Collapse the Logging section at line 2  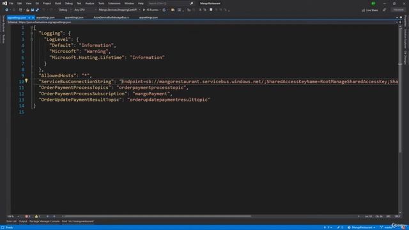[31, 33]
